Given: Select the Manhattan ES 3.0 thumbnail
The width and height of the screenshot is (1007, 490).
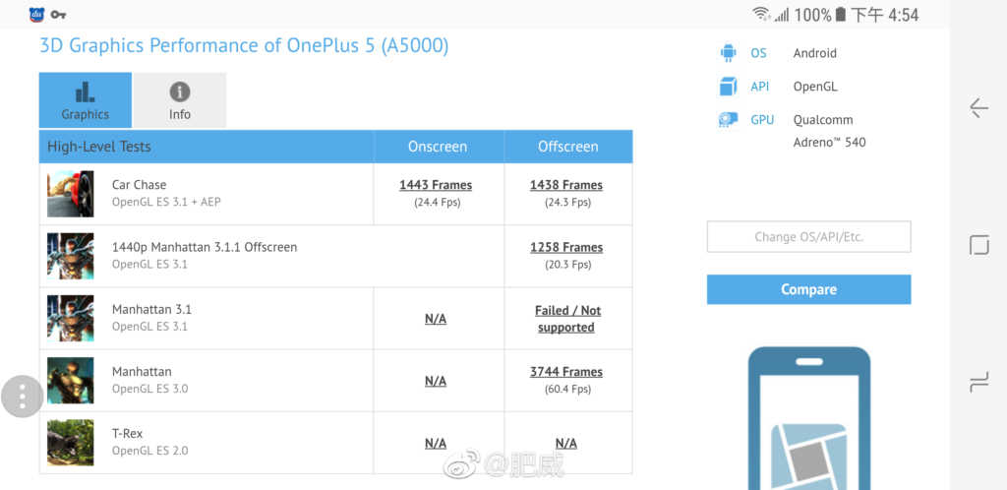Looking at the screenshot, I should (x=71, y=380).
